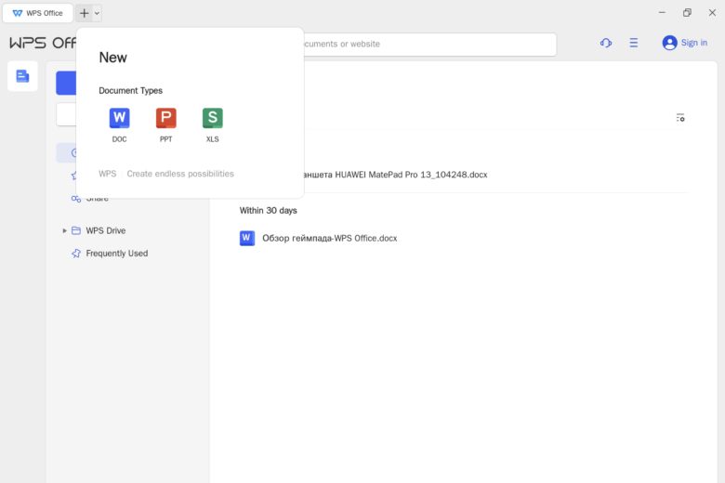Click the W icon of Обзор геймпада file
The width and height of the screenshot is (725, 483).
point(247,238)
